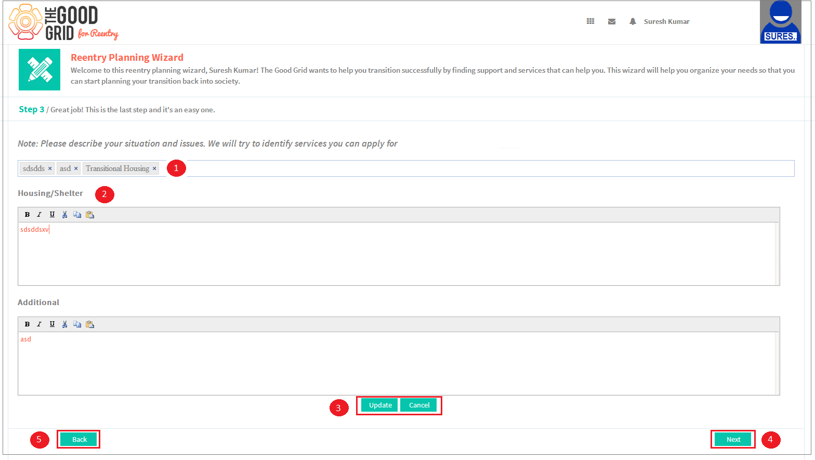Image resolution: width=815 pixels, height=460 pixels.
Task: Click Paste icon in Additional editor
Action: pos(90,324)
